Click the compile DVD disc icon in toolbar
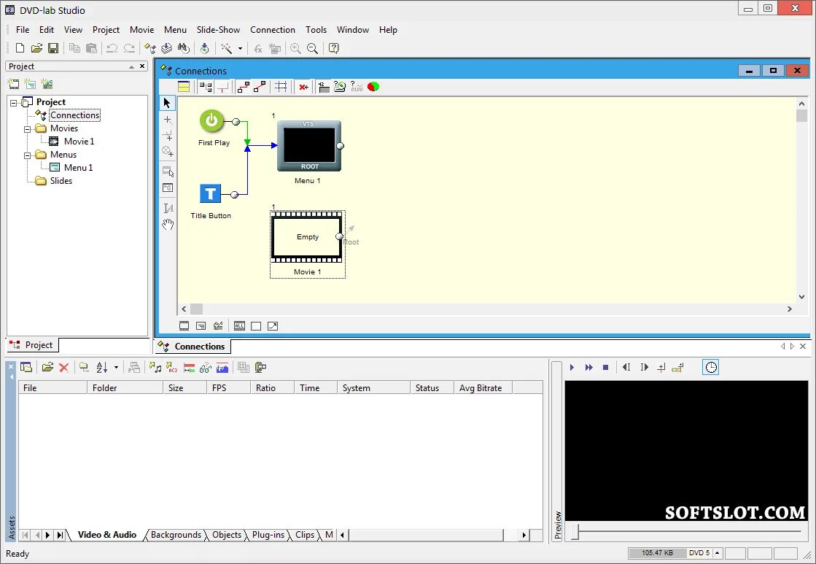 pyautogui.click(x=204, y=48)
